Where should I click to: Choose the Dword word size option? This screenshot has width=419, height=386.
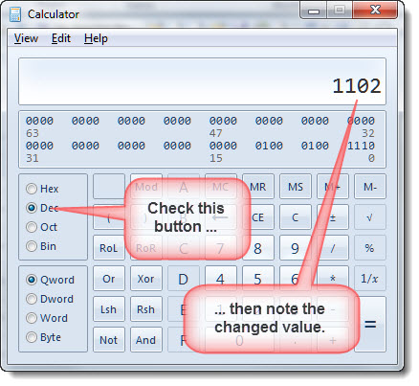(x=32, y=299)
